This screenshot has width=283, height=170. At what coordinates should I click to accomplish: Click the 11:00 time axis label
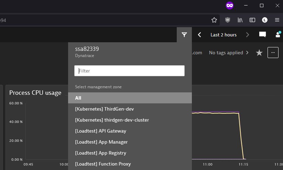208,164
